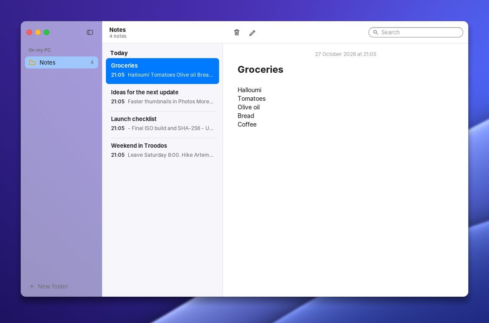
Task: Focus the Search input field
Action: (x=416, y=32)
